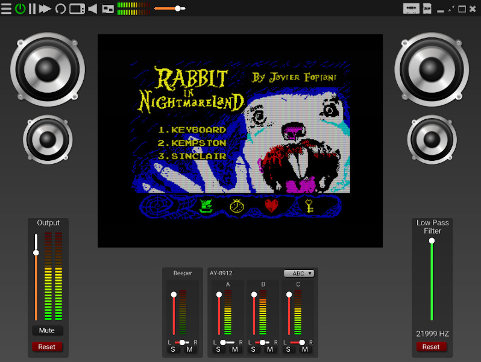Close the emulator window

coord(473,9)
